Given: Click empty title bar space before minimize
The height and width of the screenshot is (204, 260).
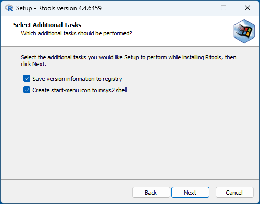Looking at the screenshot, I should tap(147, 8).
